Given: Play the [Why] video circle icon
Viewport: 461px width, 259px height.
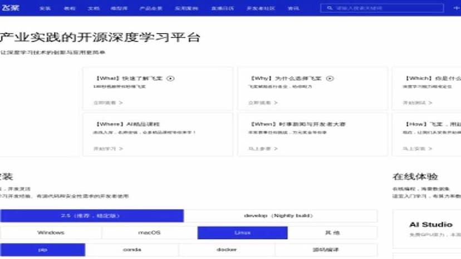Looking at the screenshot, I should (330, 78).
